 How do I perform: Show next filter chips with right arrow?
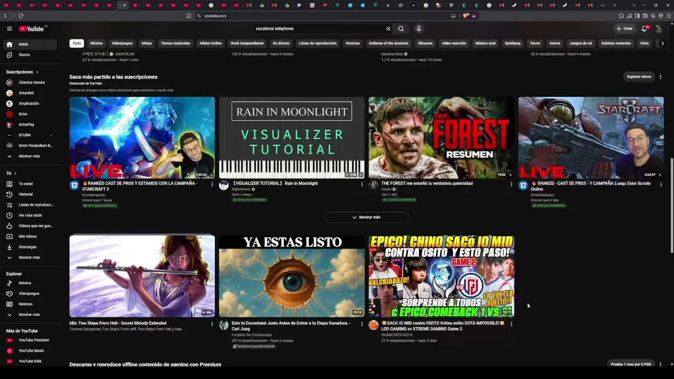662,43
